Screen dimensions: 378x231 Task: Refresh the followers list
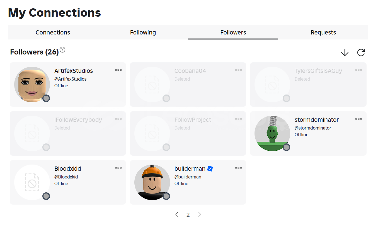361,53
